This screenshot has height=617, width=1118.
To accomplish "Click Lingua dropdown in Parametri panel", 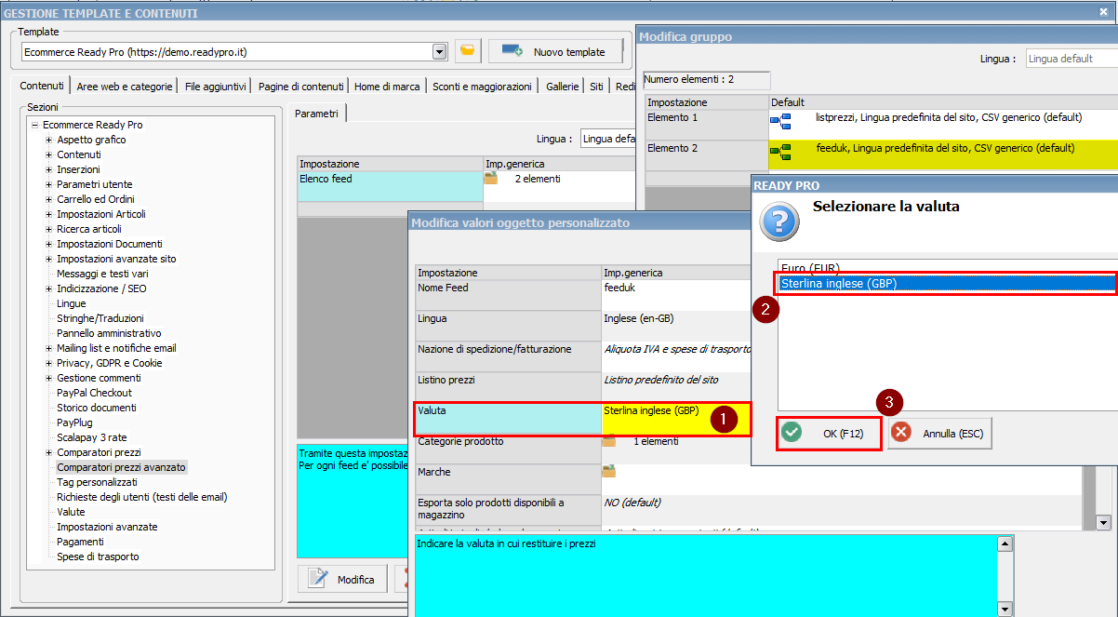I will coord(607,139).
